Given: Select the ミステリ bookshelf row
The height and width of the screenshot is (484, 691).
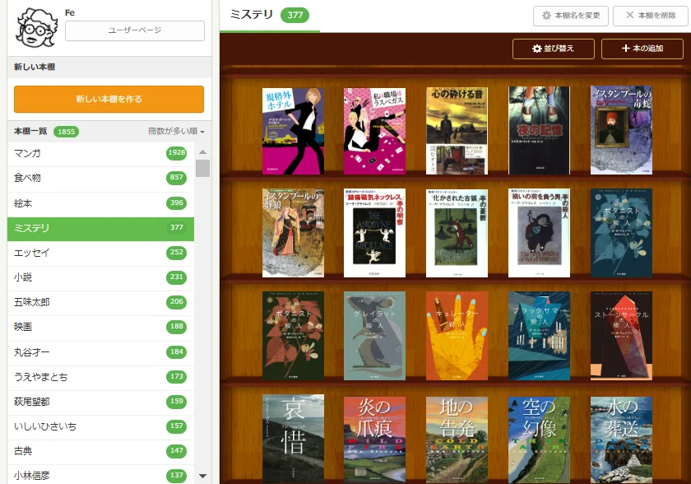Looking at the screenshot, I should [x=100, y=228].
